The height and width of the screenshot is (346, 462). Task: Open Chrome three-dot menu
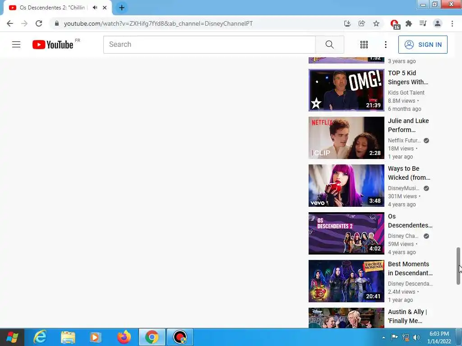click(x=452, y=23)
